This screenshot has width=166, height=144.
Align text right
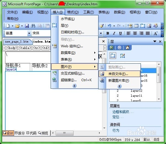point(141,33)
